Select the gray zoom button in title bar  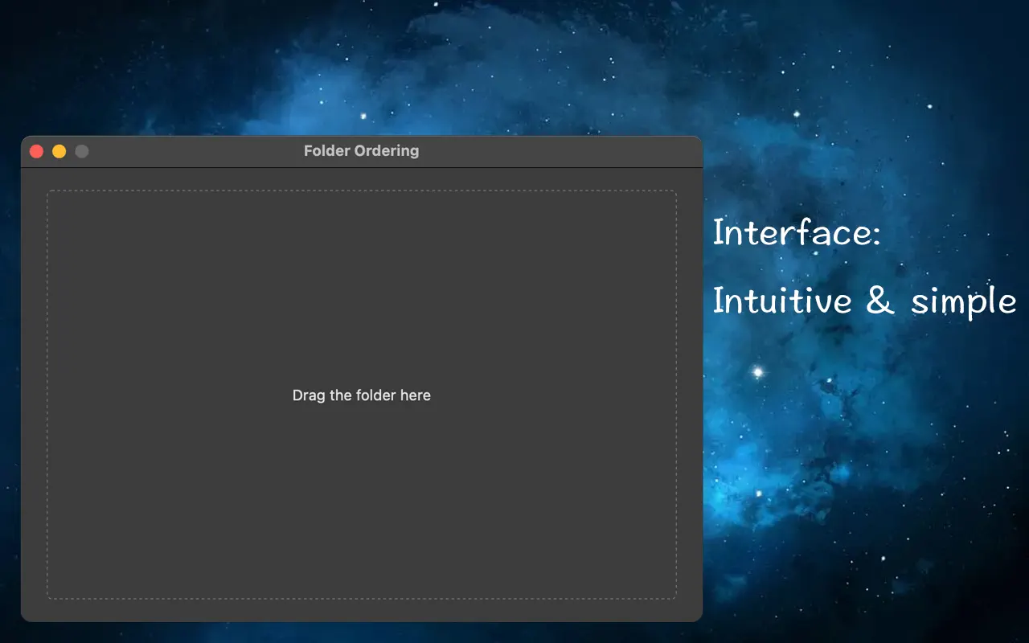(x=81, y=151)
